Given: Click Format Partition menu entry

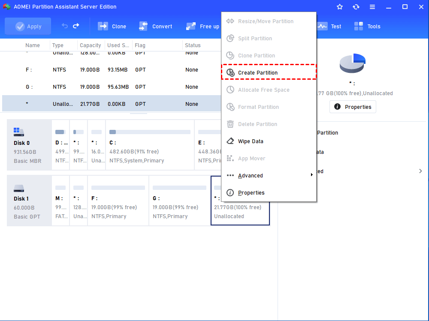Looking at the screenshot, I should [x=269, y=107].
